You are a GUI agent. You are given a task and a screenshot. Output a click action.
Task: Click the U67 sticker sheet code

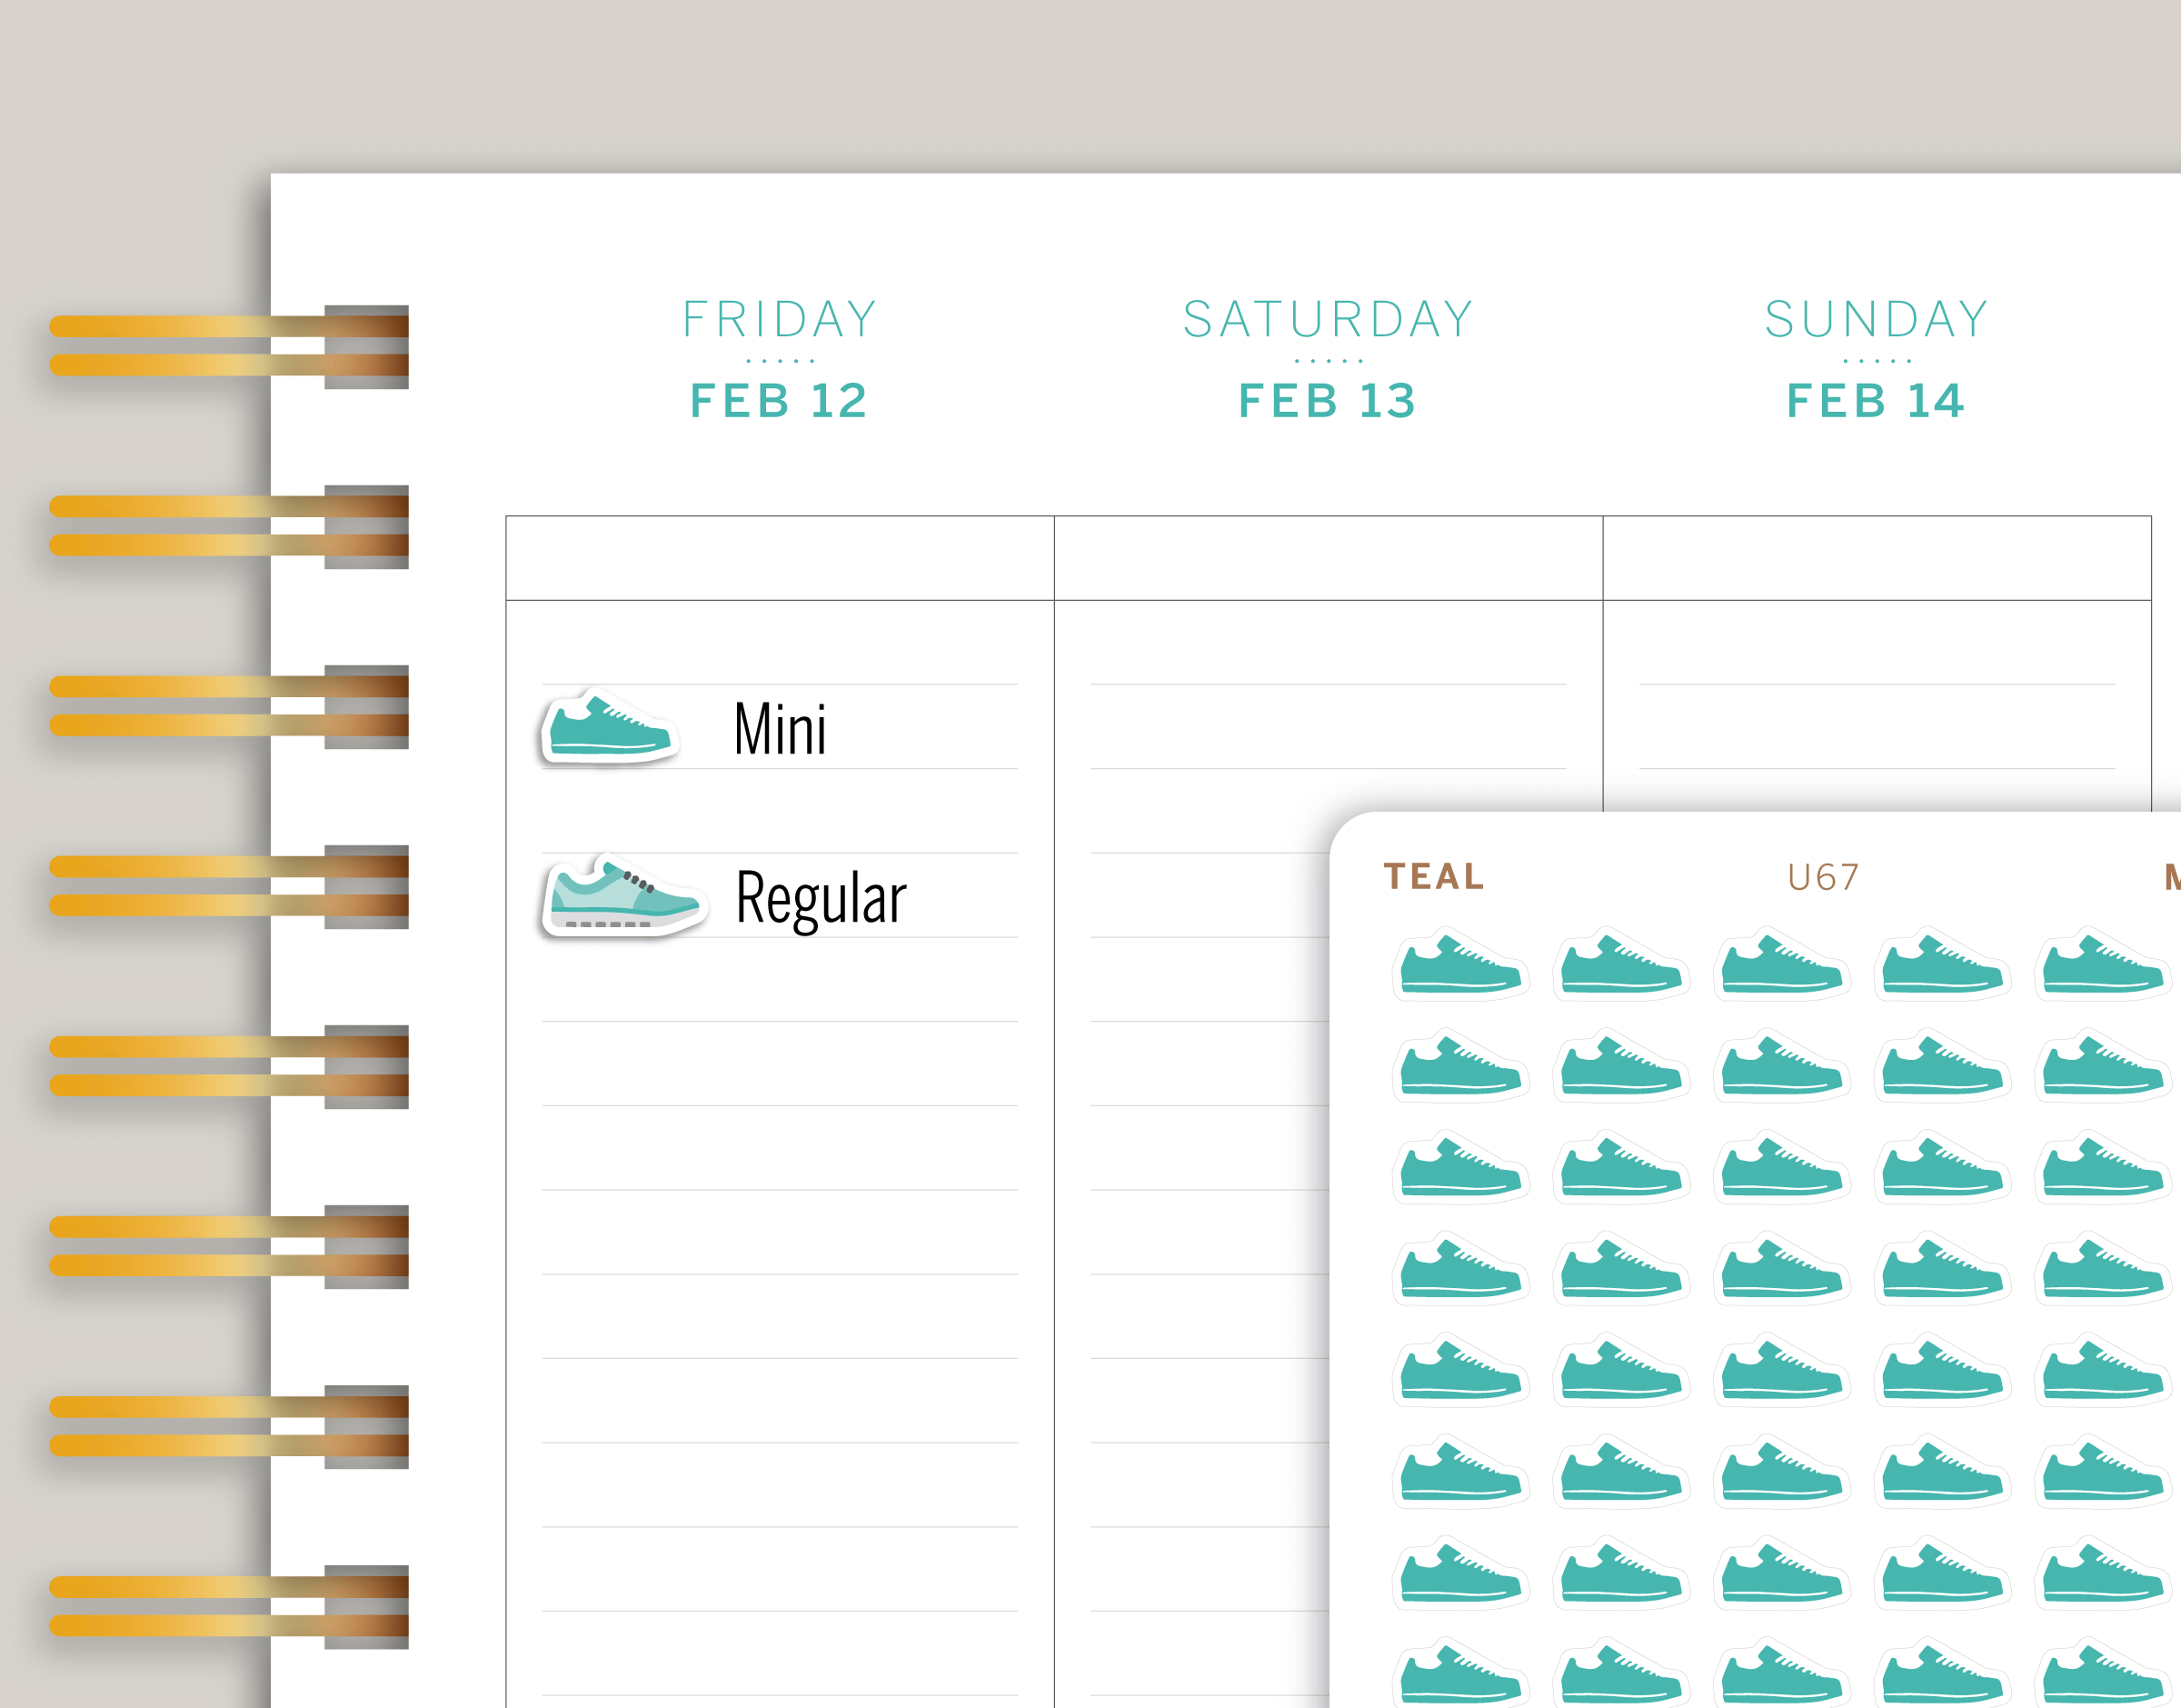1822,878
